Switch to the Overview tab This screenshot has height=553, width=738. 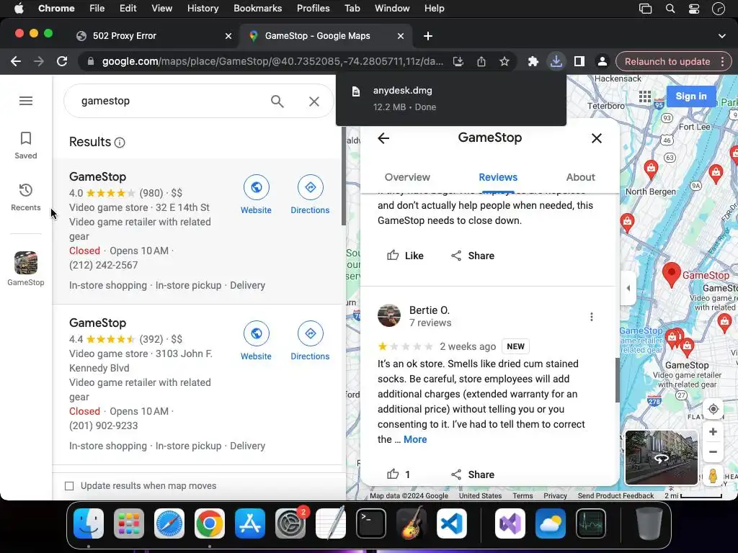point(407,177)
